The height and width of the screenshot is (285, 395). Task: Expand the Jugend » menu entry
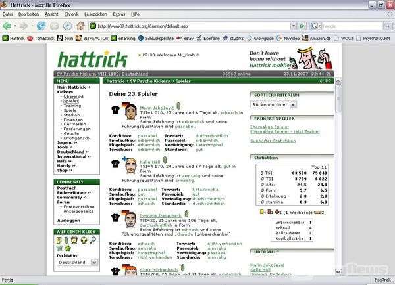[67, 142]
